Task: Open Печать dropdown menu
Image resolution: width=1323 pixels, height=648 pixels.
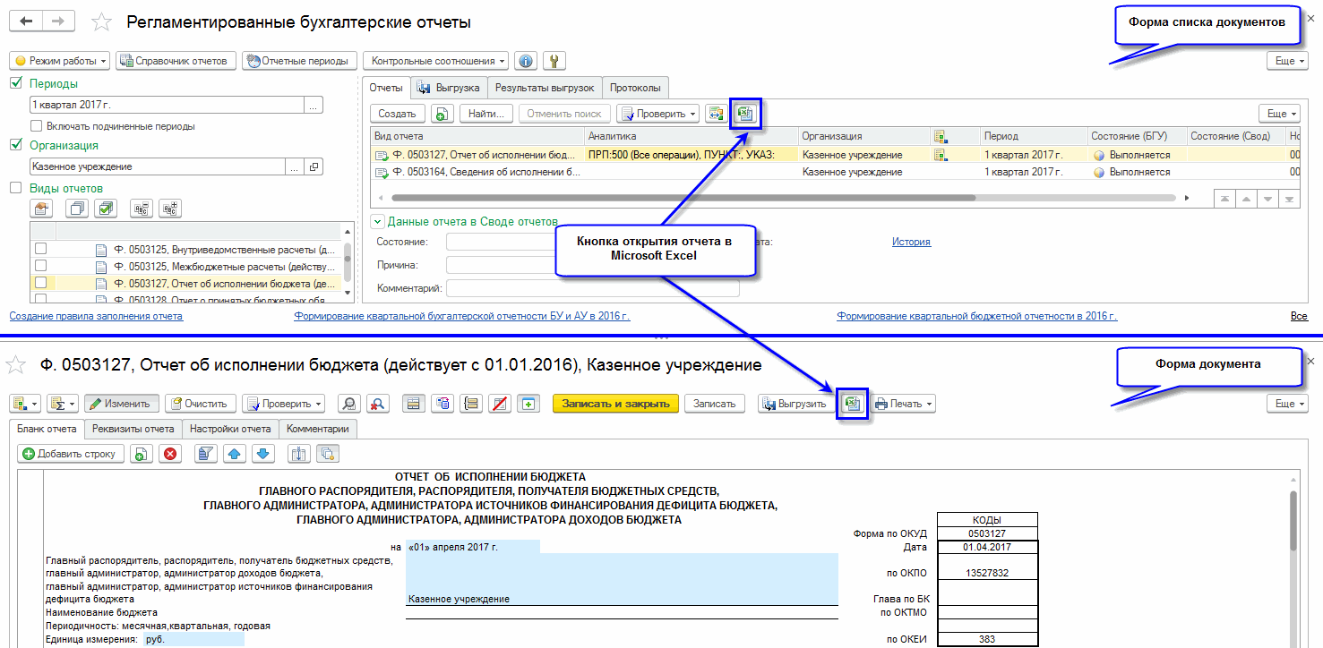Action: 903,404
